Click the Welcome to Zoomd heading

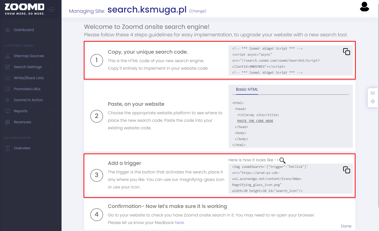147,27
